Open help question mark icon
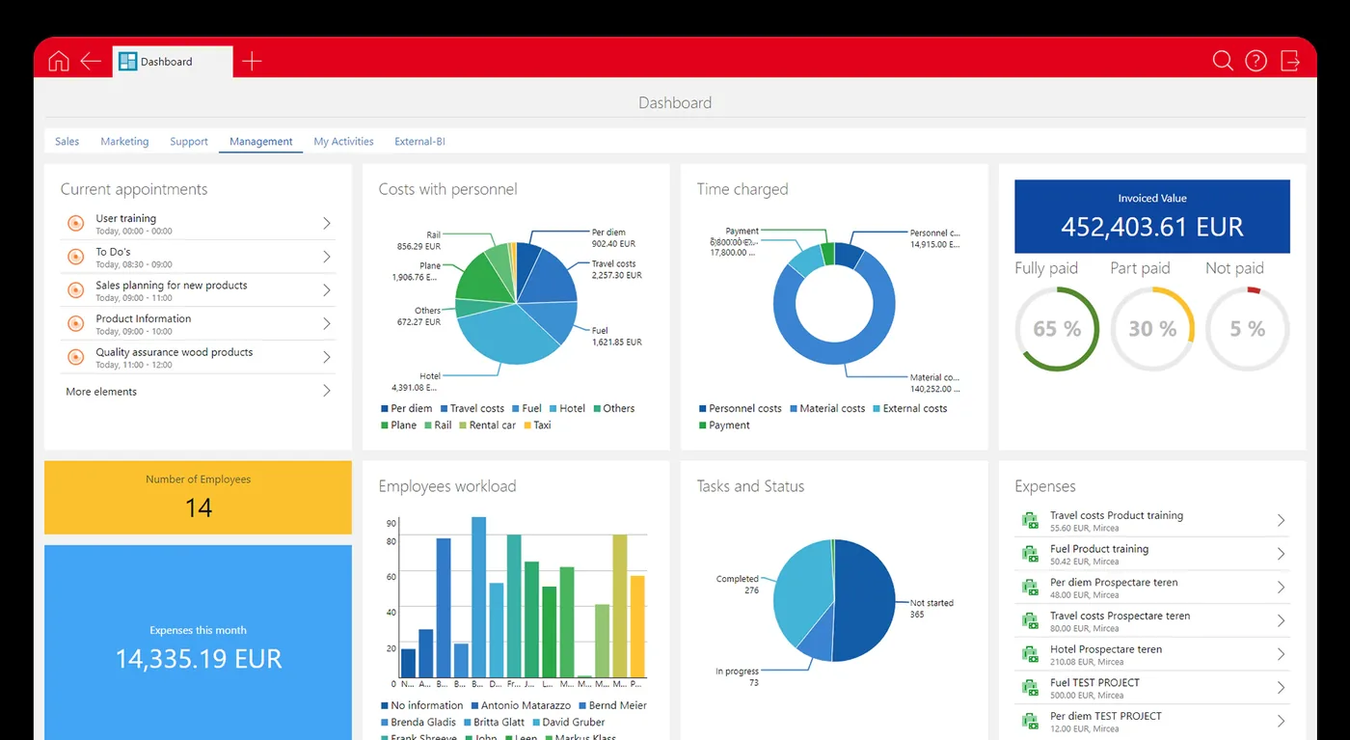The height and width of the screenshot is (740, 1350). 1255,61
